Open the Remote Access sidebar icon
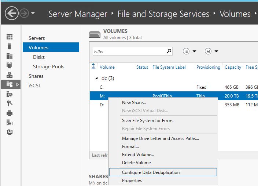Viewport: 258px width, 186px height. pyautogui.click(x=10, y=122)
